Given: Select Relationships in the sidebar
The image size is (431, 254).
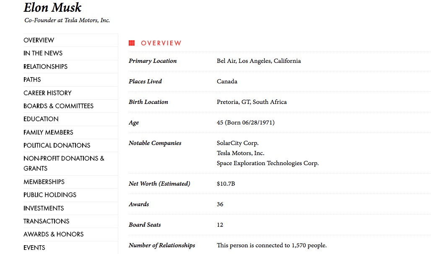Looking at the screenshot, I should coord(46,67).
